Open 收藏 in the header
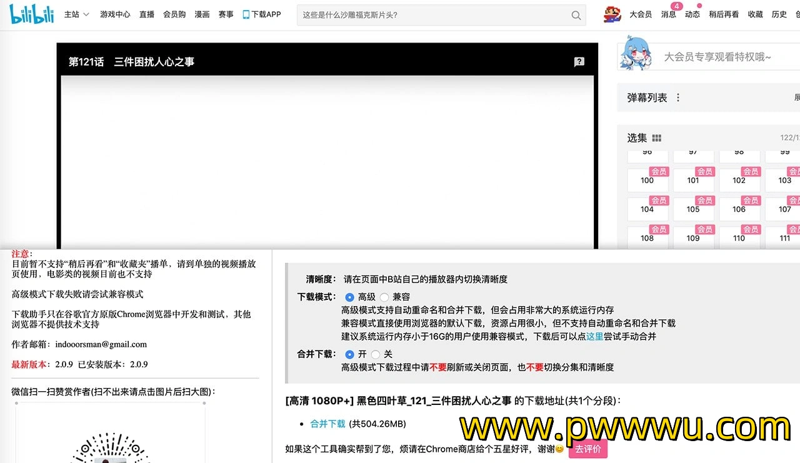800x463 pixels. [755, 14]
